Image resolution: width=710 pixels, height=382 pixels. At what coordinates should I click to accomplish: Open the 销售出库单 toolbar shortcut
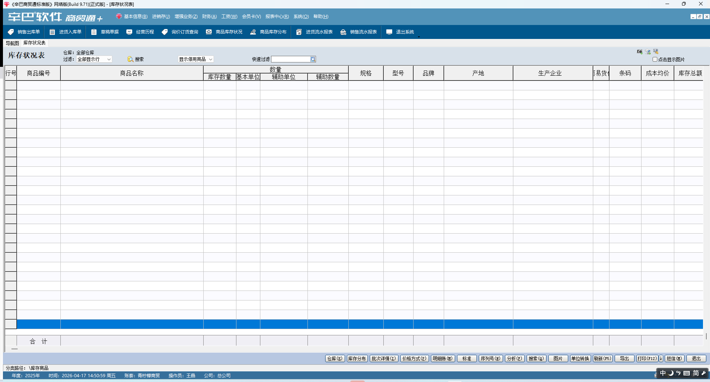click(24, 32)
